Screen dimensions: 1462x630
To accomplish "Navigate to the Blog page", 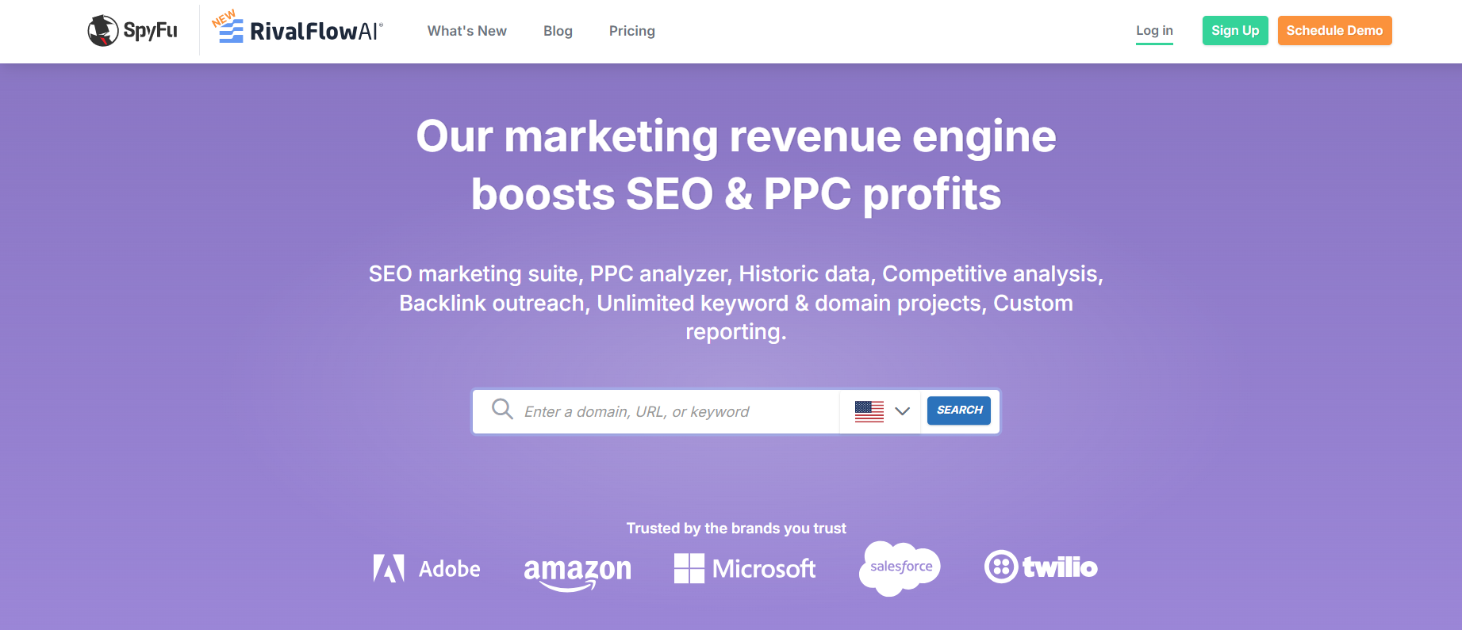I will [558, 31].
